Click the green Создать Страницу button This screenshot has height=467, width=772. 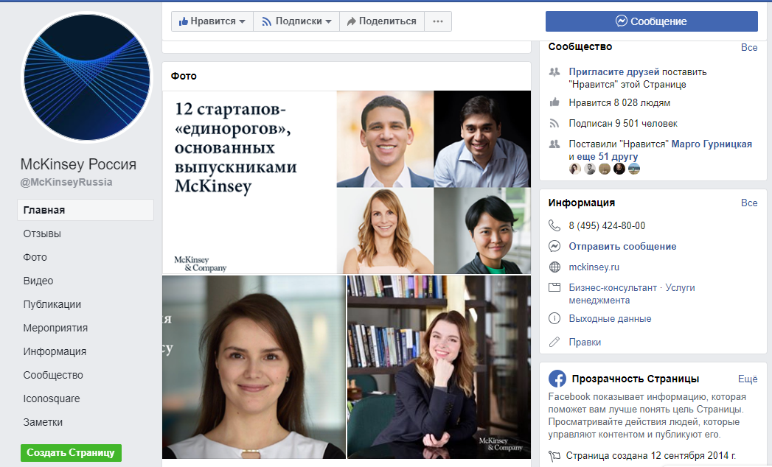[x=71, y=453]
